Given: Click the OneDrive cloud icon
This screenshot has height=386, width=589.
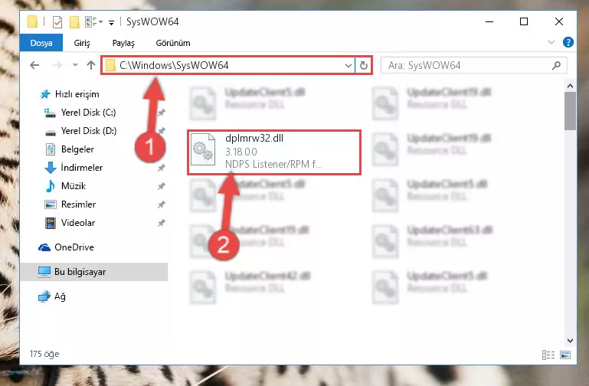Looking at the screenshot, I should click(x=44, y=247).
